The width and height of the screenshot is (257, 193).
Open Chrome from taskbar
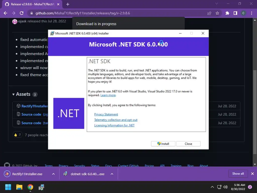pos(30,187)
